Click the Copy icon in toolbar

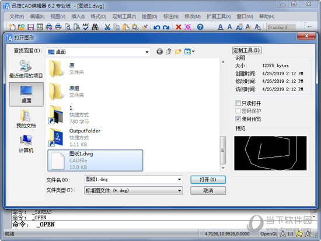coord(117,27)
